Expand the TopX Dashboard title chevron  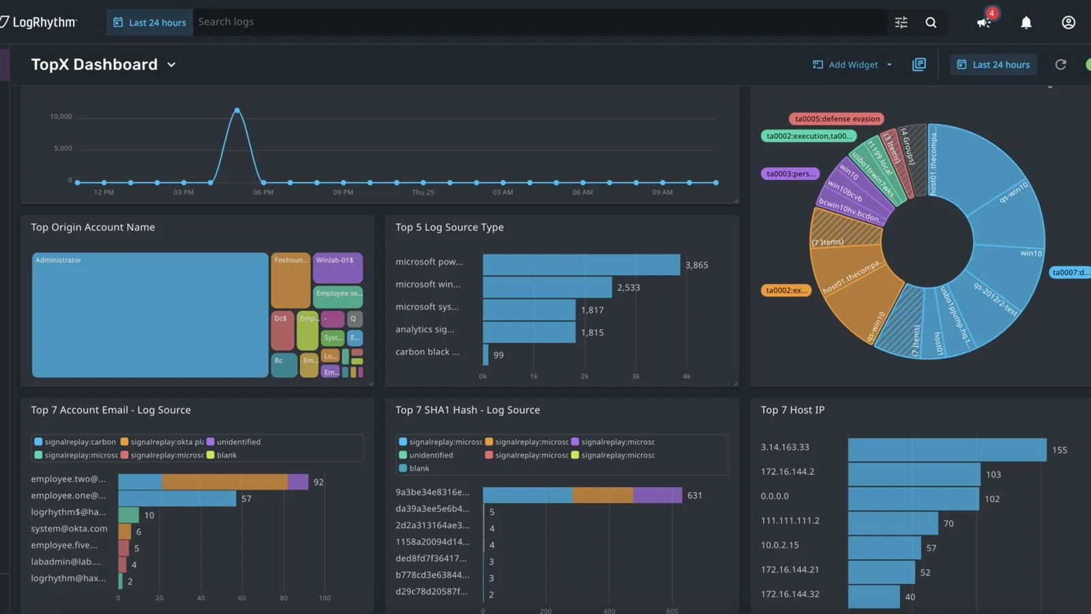(171, 65)
